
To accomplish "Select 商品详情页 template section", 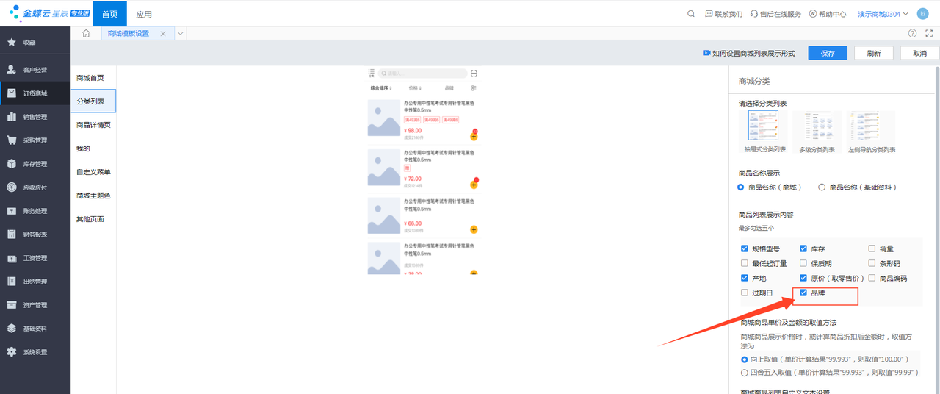I will [x=93, y=125].
